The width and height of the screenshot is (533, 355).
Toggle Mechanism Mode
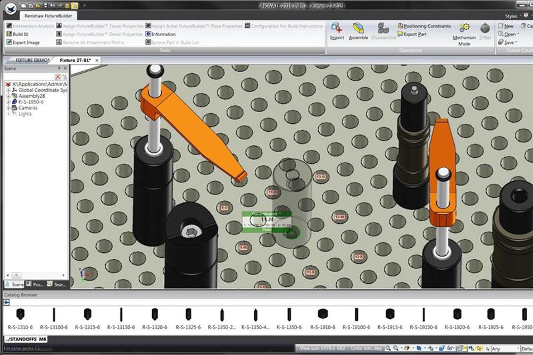[464, 35]
